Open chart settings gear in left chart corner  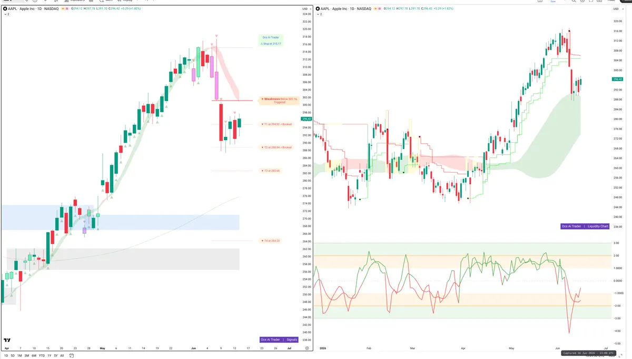[x=306, y=348]
